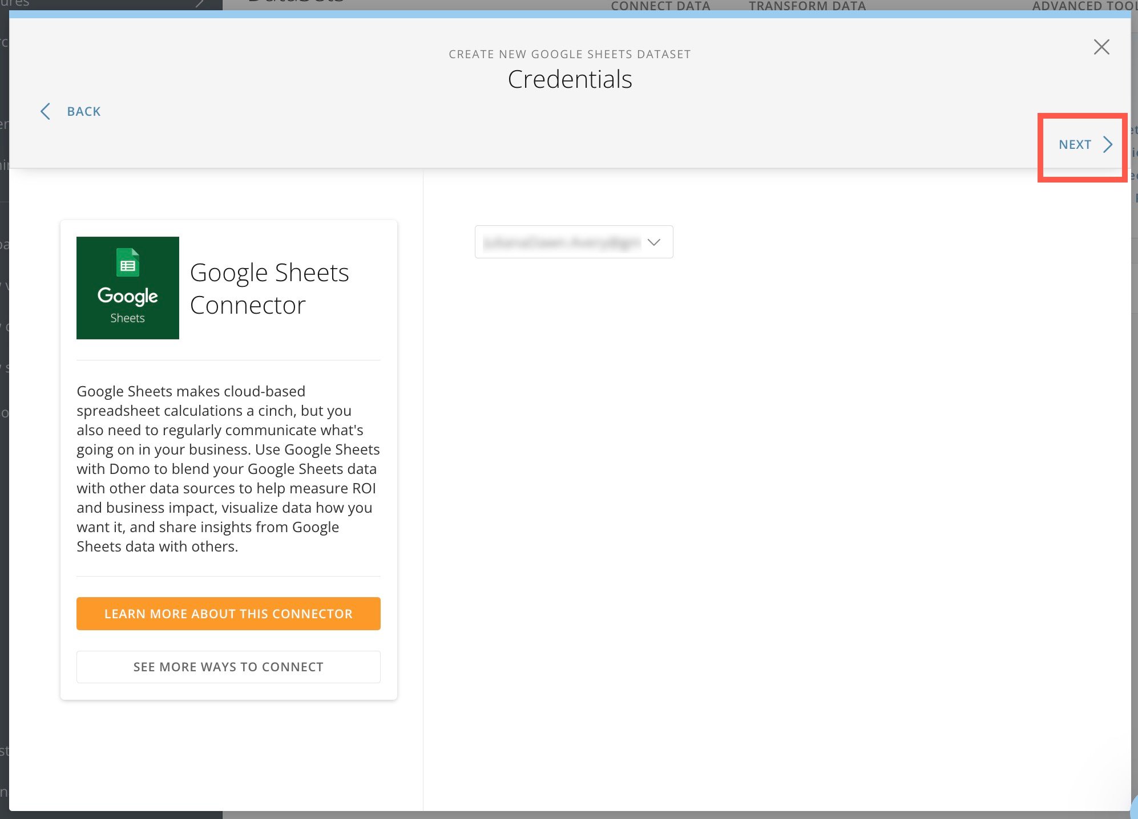This screenshot has width=1138, height=819.
Task: Click the Google Sheets logo thumbnail
Action: [x=128, y=288]
